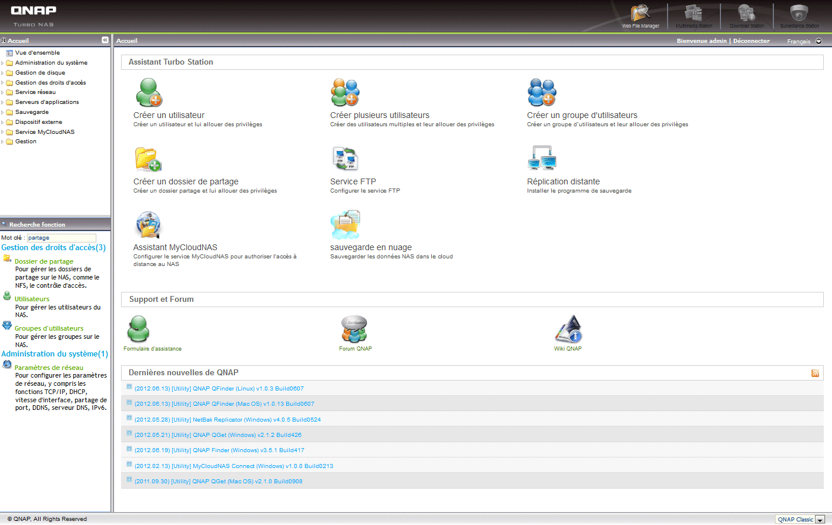Open the sauvegarde en nuage link
Screen dimensions: 832x525
pyautogui.click(x=371, y=247)
